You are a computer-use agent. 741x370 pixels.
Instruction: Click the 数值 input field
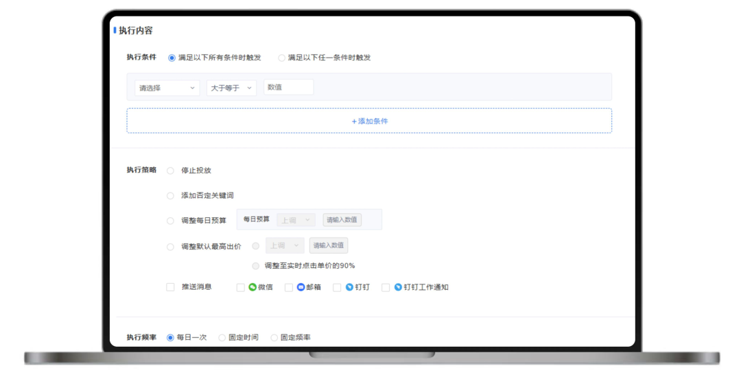(x=289, y=87)
